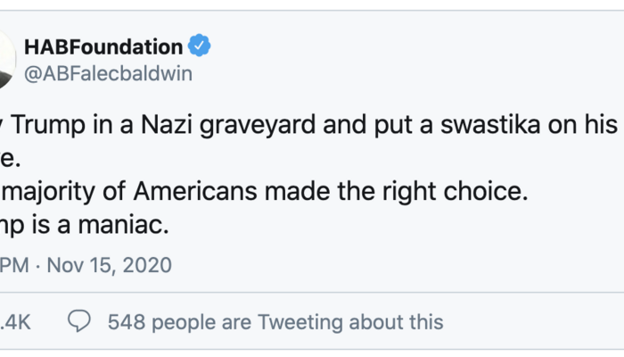The width and height of the screenshot is (624, 357).
Task: Click the number 548 beside reply icon
Action: (x=127, y=321)
